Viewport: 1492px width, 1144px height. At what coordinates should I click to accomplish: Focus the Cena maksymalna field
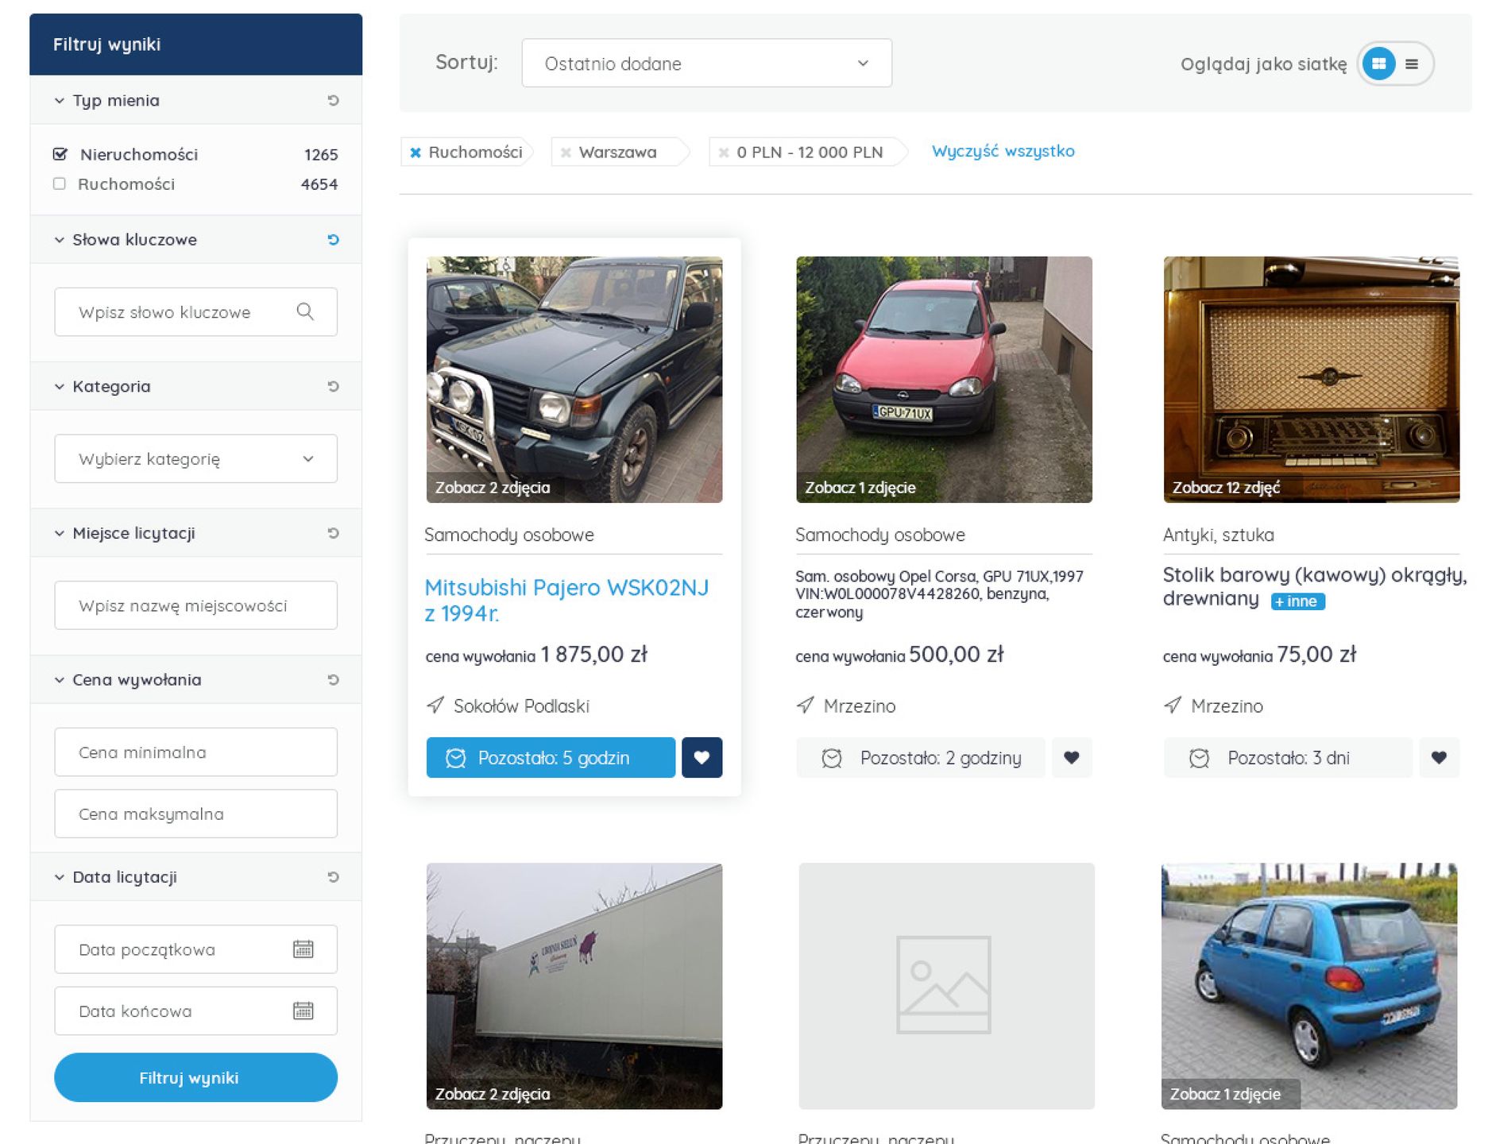(x=195, y=814)
